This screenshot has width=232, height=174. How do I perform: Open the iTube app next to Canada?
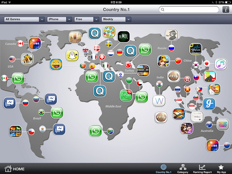[x=35, y=43]
